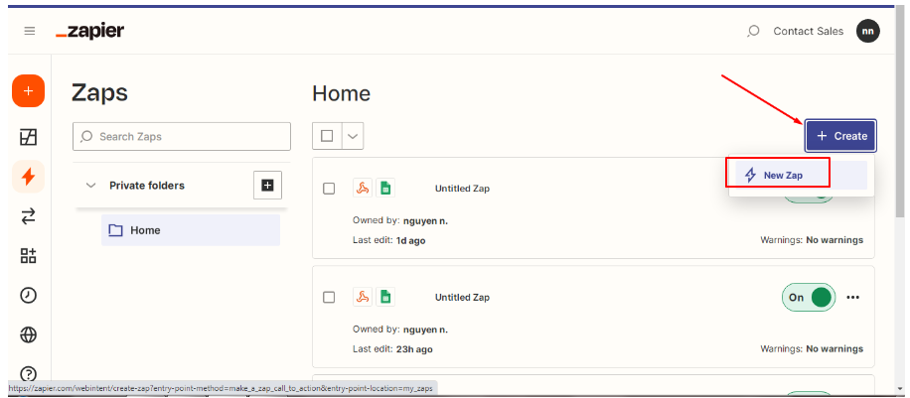Open the bulk select dropdown arrow
This screenshot has width=910, height=398.
coord(353,136)
